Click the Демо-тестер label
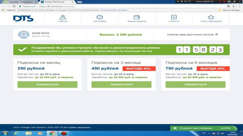The image size is (243, 136). pyautogui.click(x=41, y=36)
